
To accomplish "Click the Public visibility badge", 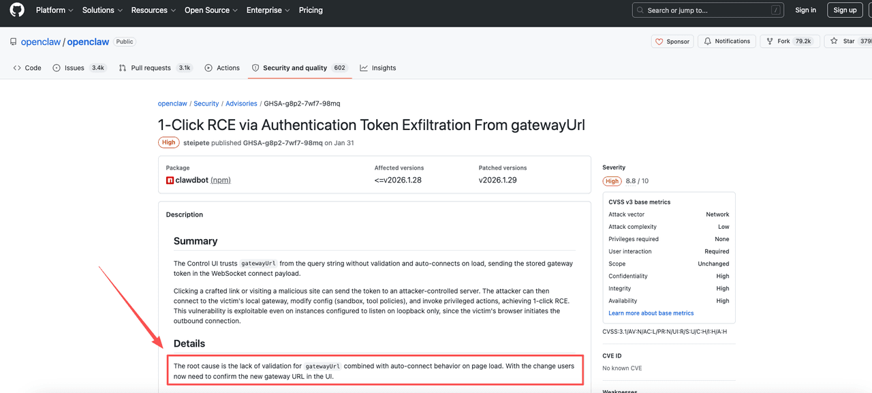I will [125, 42].
